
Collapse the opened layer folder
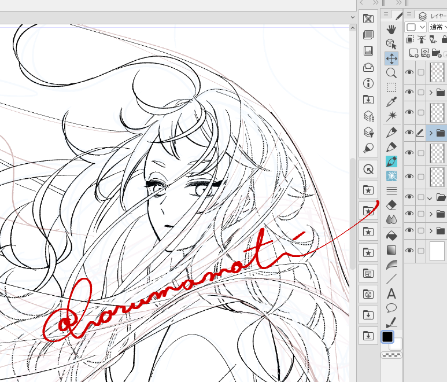430,198
